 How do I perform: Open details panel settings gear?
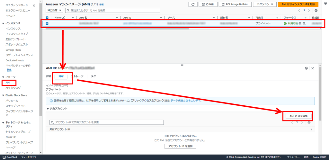tap(306, 68)
